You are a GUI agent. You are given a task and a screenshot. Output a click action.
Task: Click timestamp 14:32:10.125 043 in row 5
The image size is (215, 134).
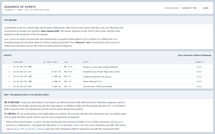pos(22,86)
